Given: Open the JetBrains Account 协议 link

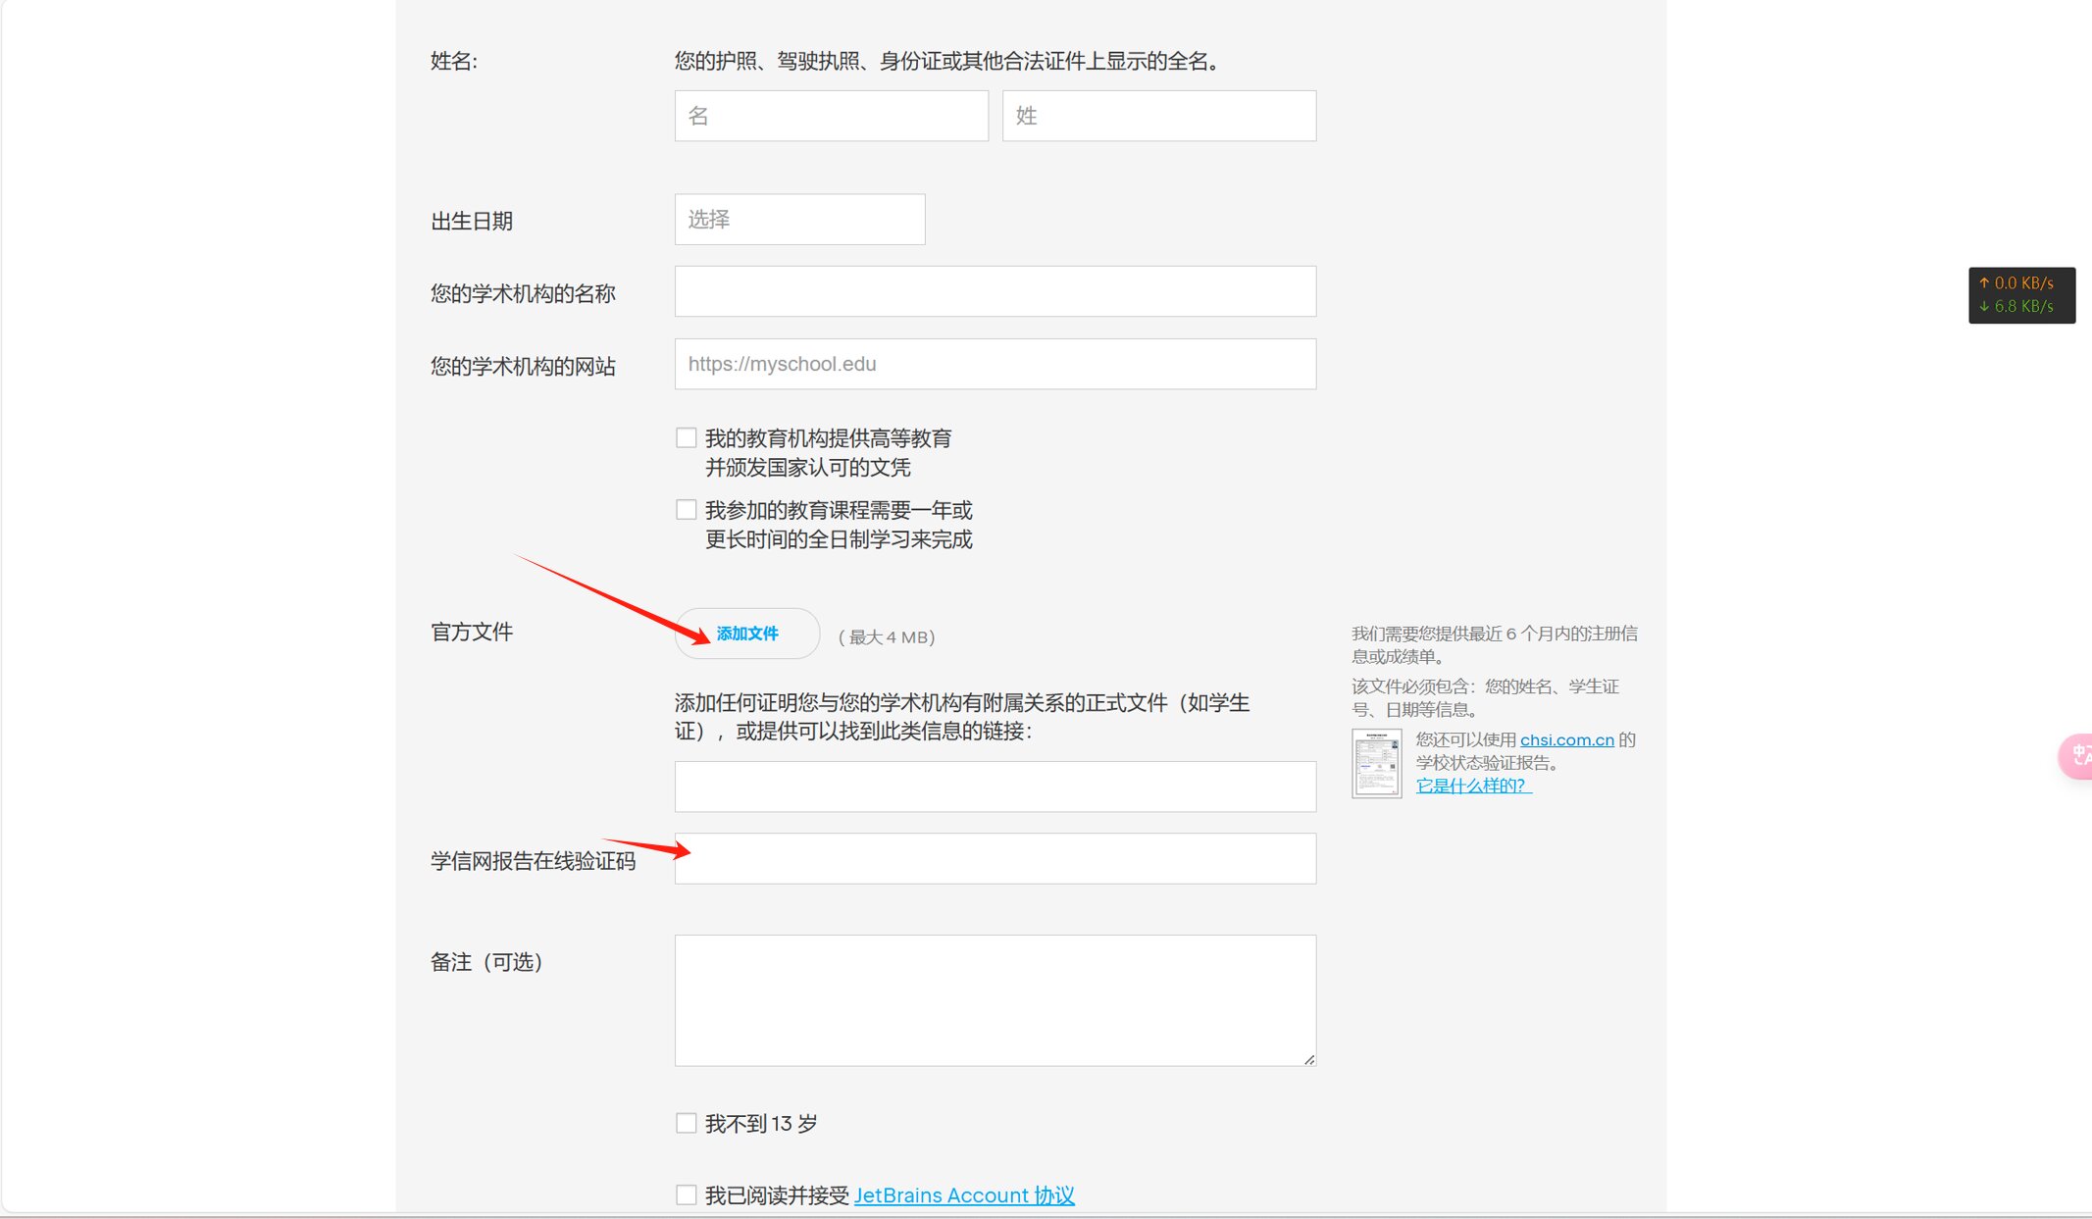Looking at the screenshot, I should click(964, 1195).
